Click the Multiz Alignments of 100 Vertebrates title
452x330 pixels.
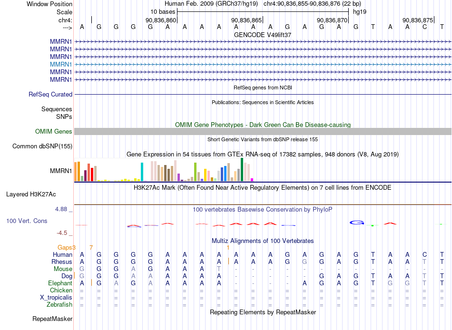coord(263,241)
